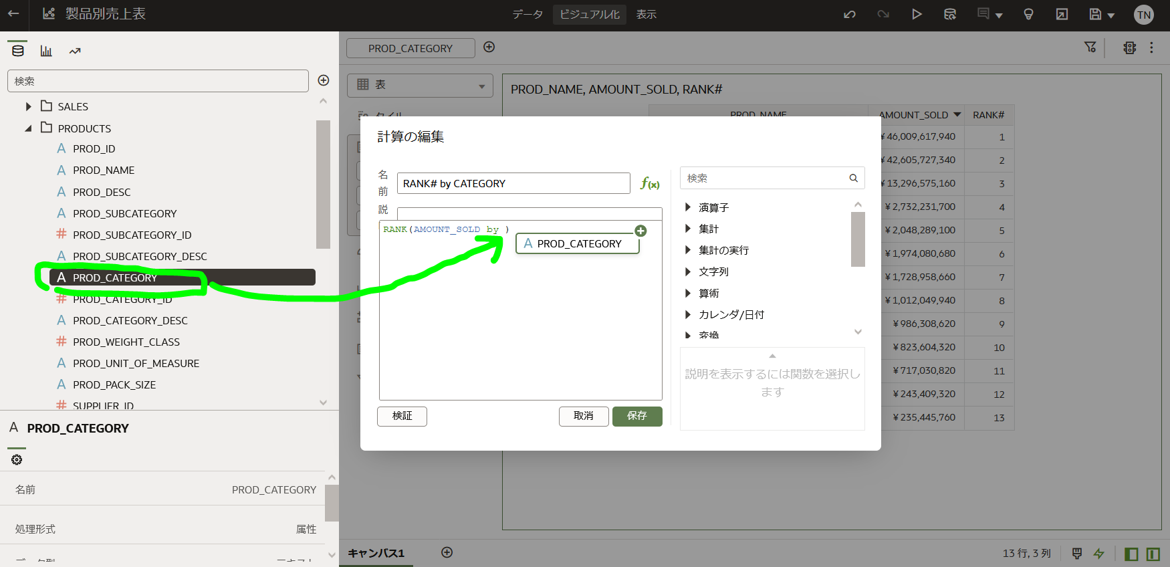
Task: Select the キャンバス1 canvas tab
Action: pos(376,553)
